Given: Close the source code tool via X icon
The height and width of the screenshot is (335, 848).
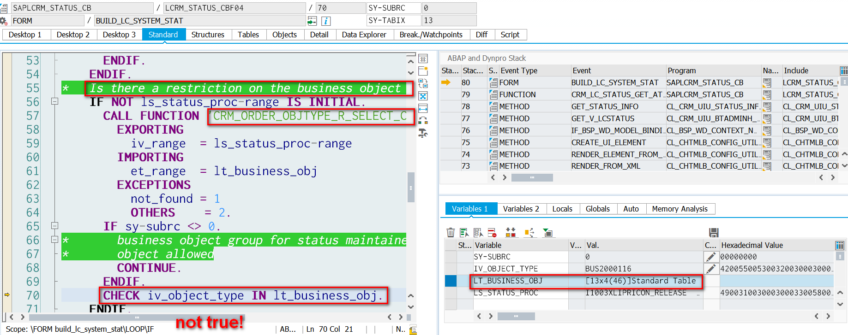Looking at the screenshot, I should point(423,59).
